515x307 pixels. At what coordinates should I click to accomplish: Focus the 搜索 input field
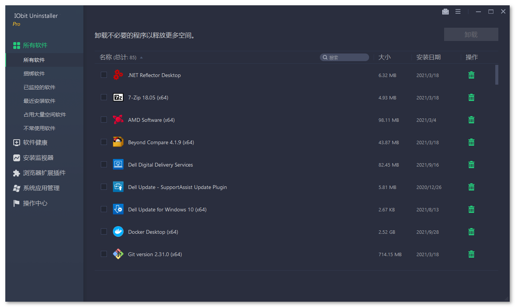click(x=344, y=57)
